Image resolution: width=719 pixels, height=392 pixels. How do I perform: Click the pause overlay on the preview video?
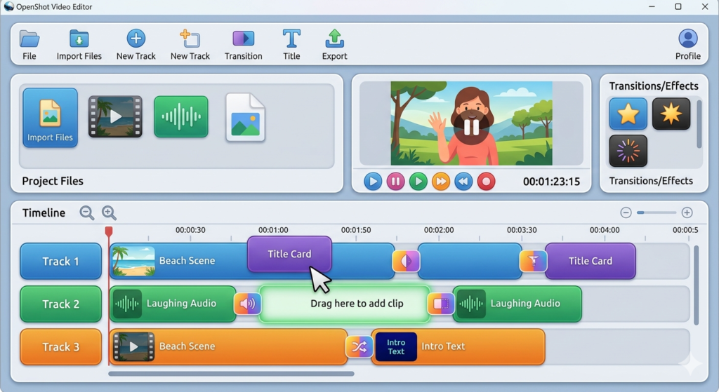click(471, 127)
